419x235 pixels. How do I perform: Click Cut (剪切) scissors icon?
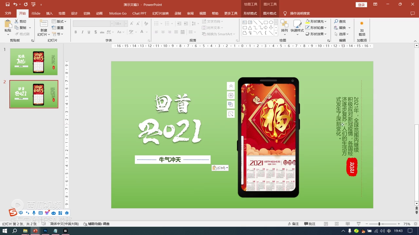point(16,21)
